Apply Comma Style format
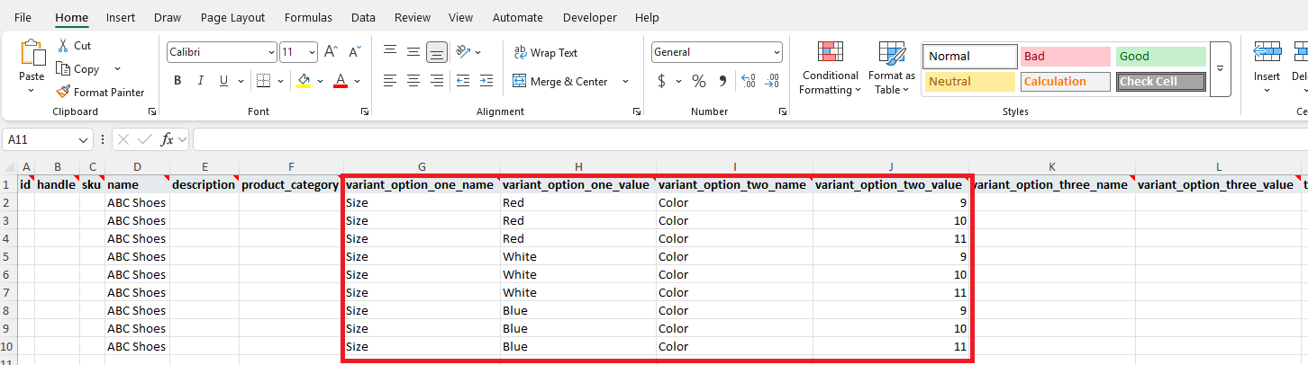This screenshot has height=365, width=1308. pyautogui.click(x=722, y=81)
